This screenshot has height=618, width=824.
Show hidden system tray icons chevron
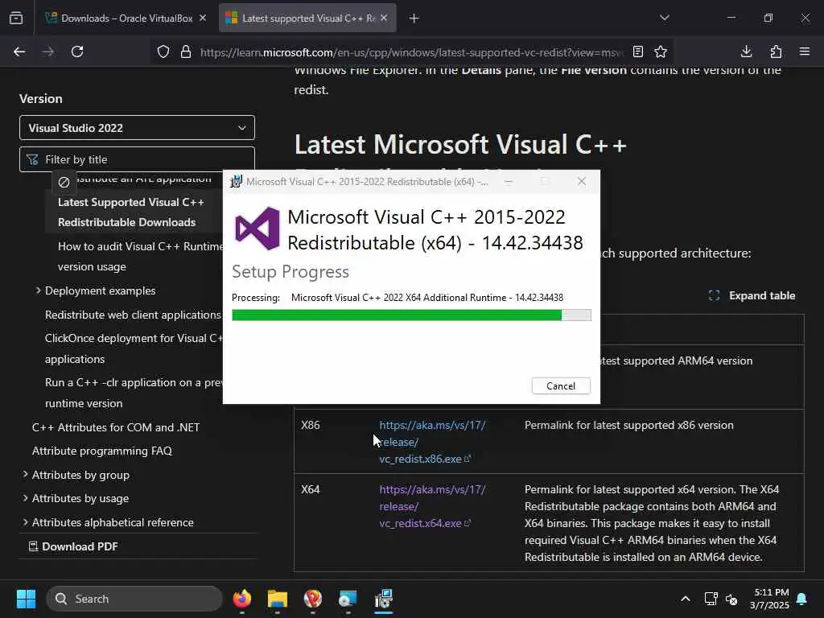(x=686, y=599)
